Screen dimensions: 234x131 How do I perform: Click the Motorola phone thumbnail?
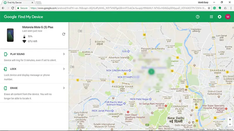click(x=10, y=35)
